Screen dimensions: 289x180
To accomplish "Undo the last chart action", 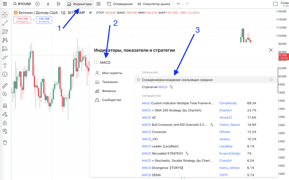I will click(178, 4).
